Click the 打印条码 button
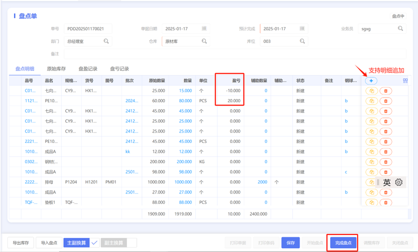The width and height of the screenshot is (418, 252). click(266, 243)
